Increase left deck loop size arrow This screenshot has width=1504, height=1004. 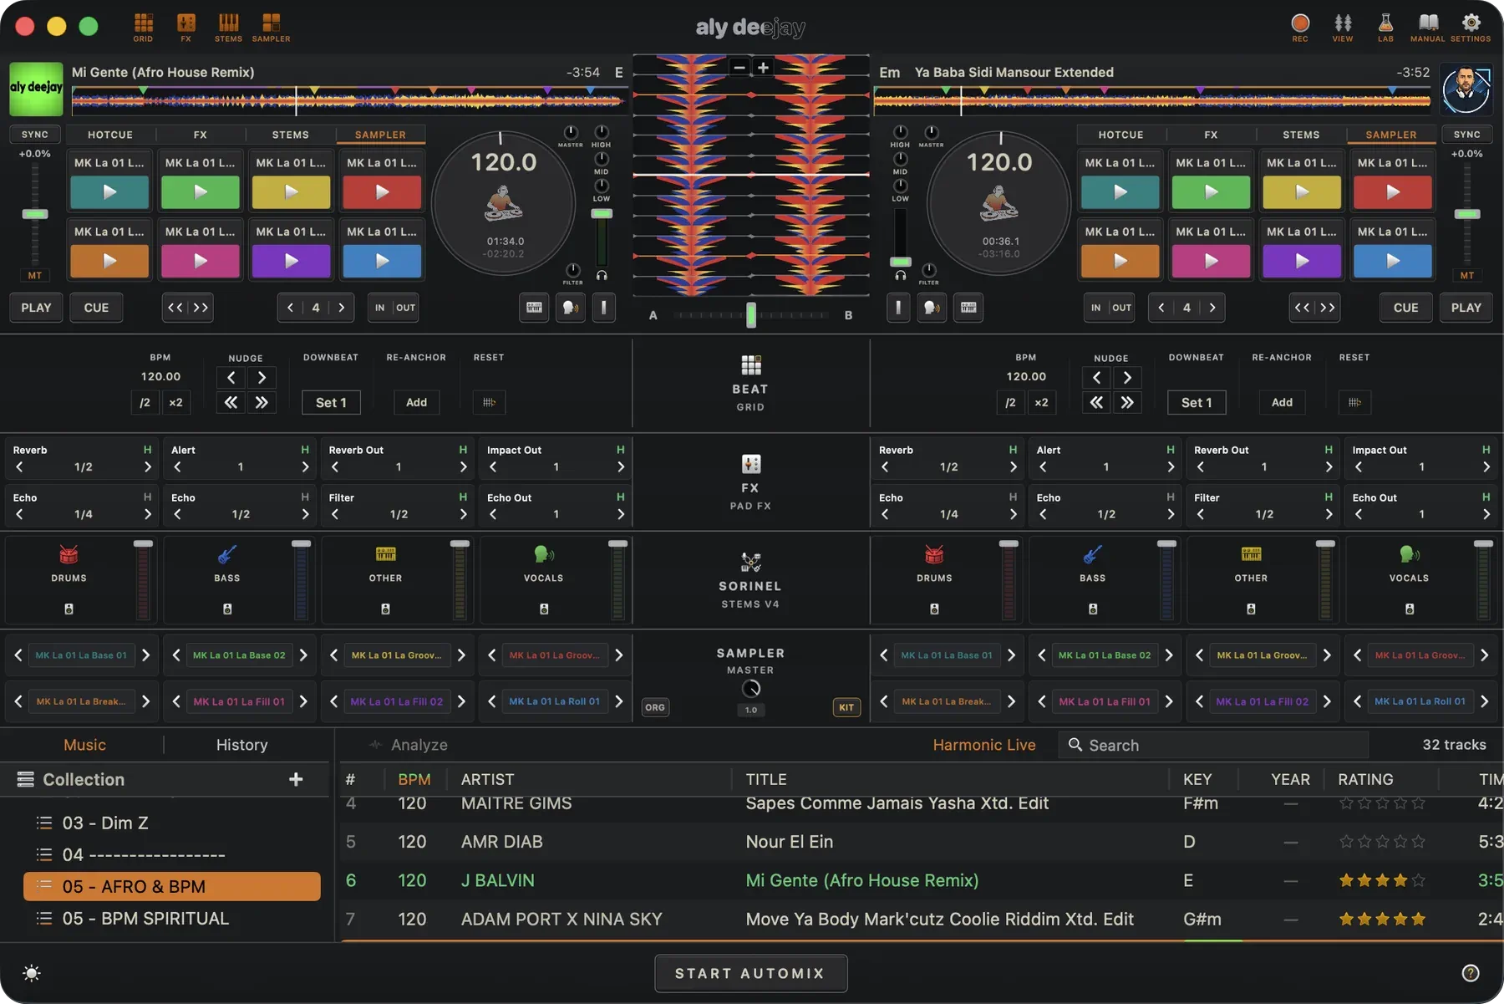click(341, 308)
